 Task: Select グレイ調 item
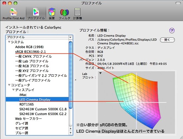tap(22, 123)
